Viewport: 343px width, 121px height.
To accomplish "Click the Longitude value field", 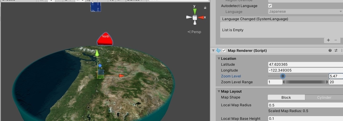I will click(306, 70).
